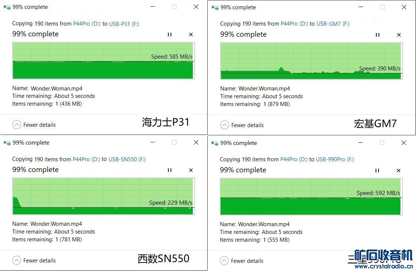The height and width of the screenshot is (271, 416).
Task: Collapse details in the USB-990Pro dialog
Action: click(241, 261)
